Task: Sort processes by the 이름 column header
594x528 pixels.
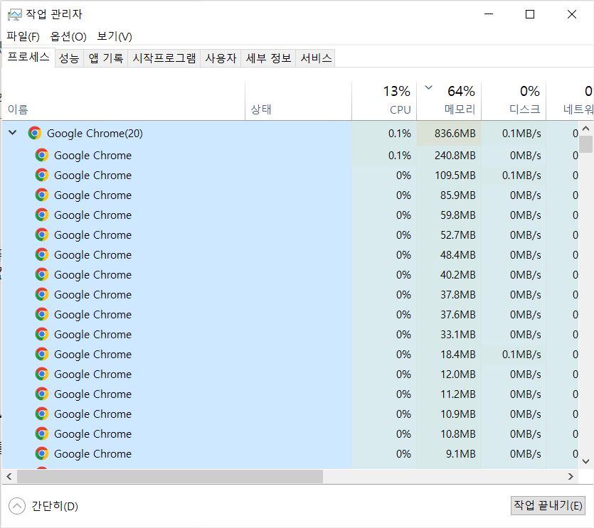Action: 124,102
